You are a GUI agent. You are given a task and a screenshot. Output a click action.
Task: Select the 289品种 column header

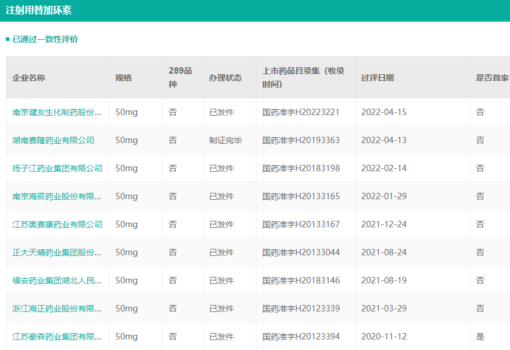[x=180, y=77]
